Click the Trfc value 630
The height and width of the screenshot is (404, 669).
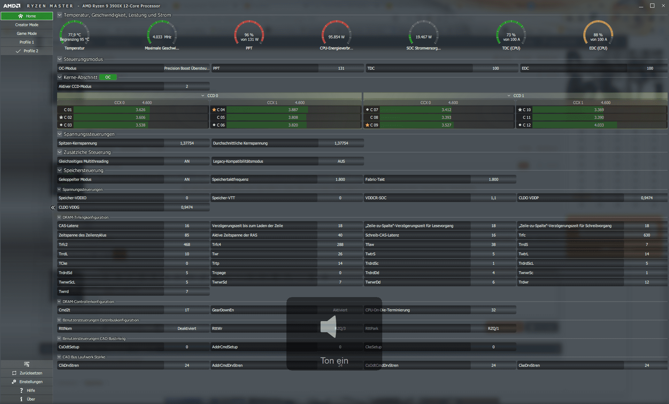pyautogui.click(x=647, y=235)
